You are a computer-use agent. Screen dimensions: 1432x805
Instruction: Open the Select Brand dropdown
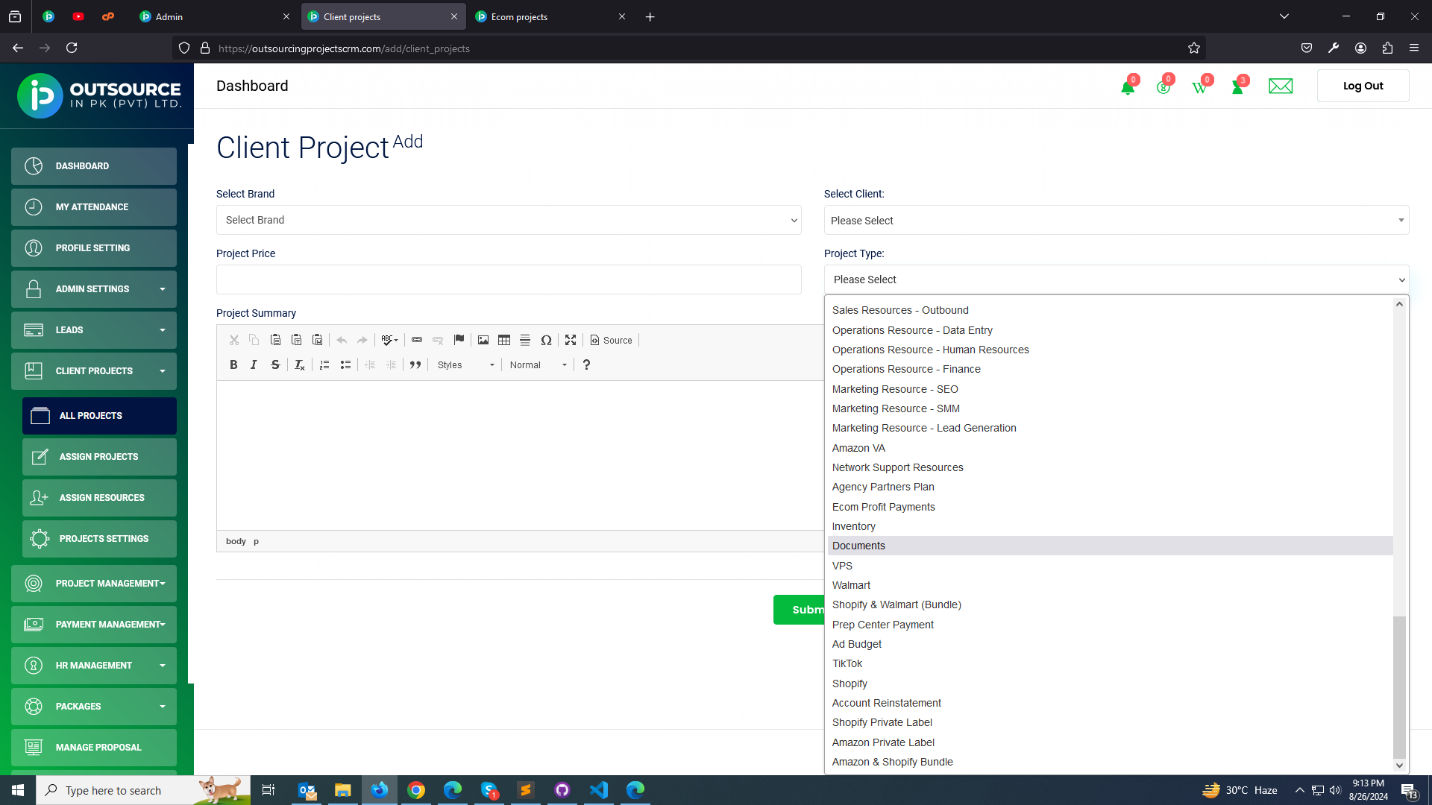coord(509,220)
